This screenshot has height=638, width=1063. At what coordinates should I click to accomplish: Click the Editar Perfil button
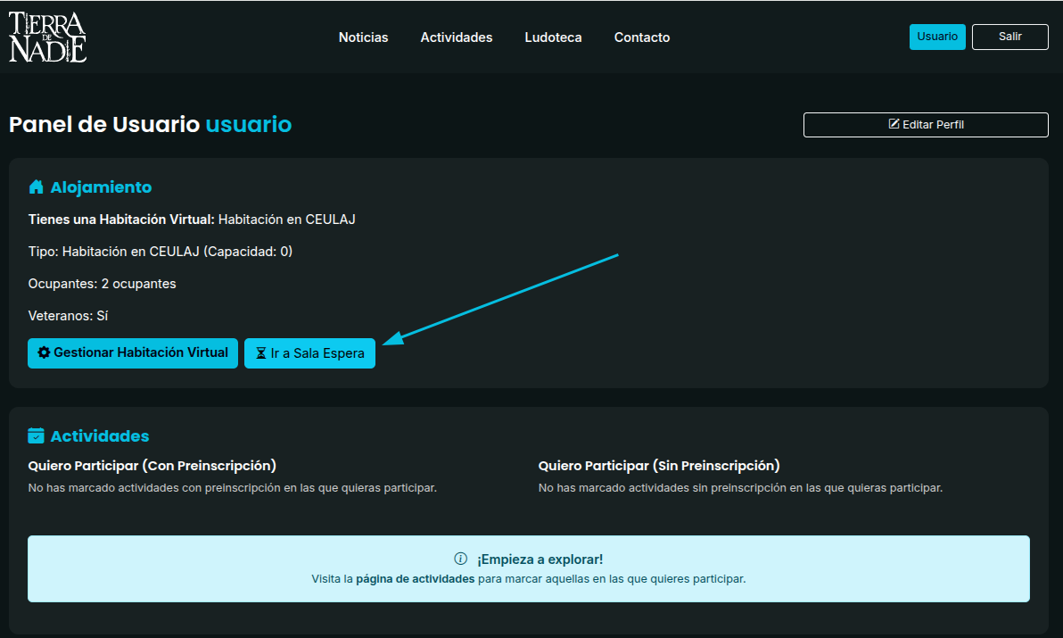tap(926, 125)
